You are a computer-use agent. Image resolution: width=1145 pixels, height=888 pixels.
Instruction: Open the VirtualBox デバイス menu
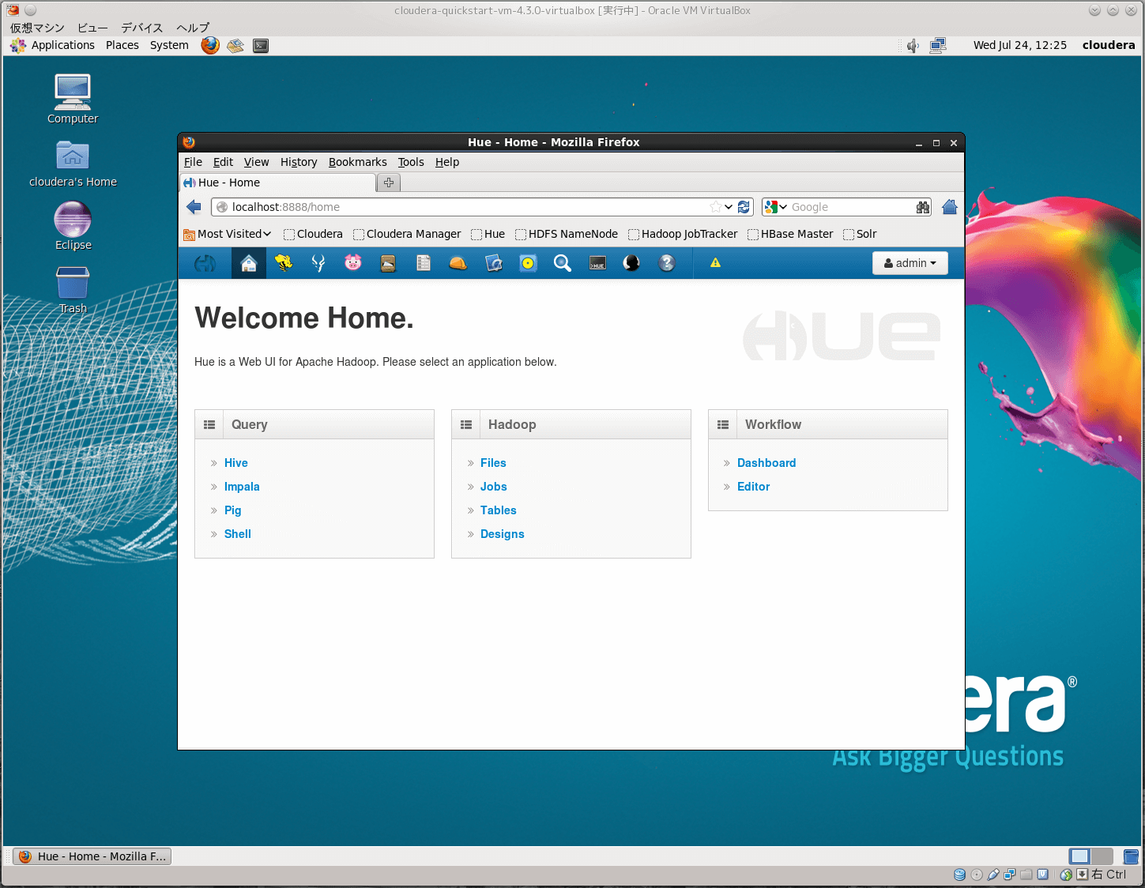tap(141, 28)
